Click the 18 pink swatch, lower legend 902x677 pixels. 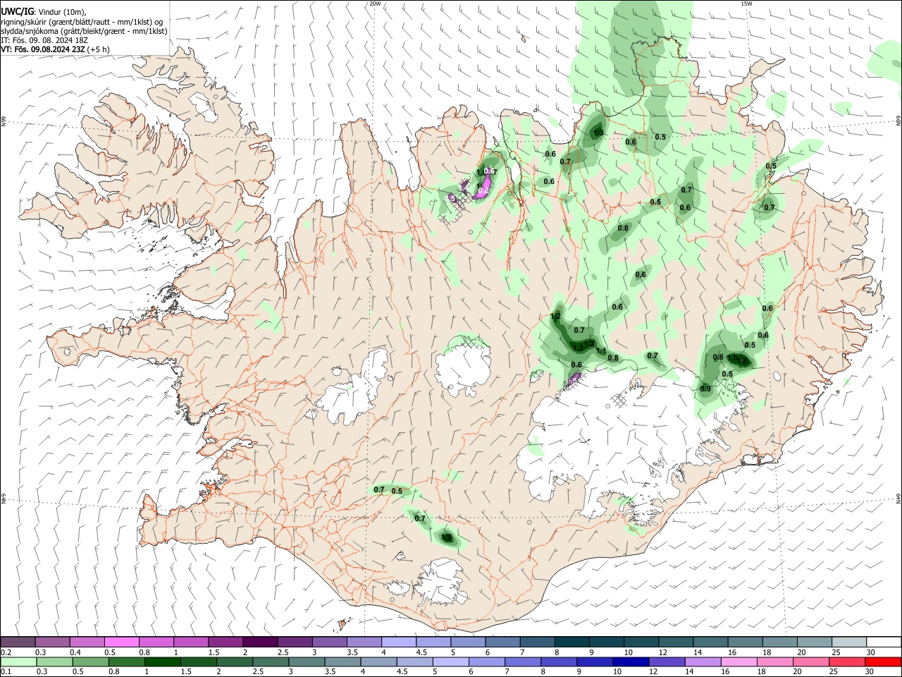(x=775, y=661)
